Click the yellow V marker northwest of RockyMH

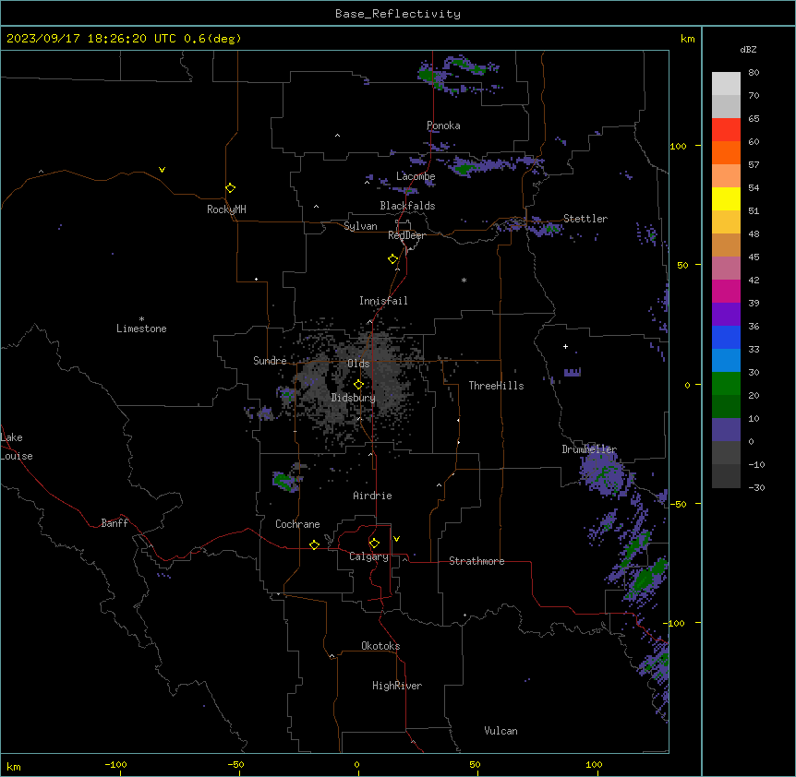coord(162,170)
